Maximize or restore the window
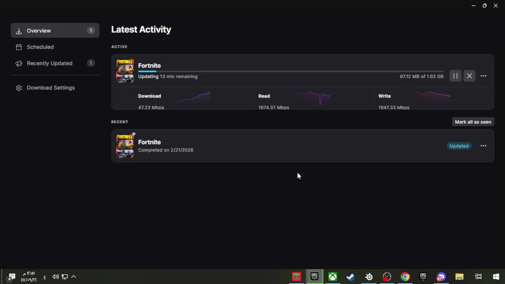Image resolution: width=505 pixels, height=284 pixels. 484,6
